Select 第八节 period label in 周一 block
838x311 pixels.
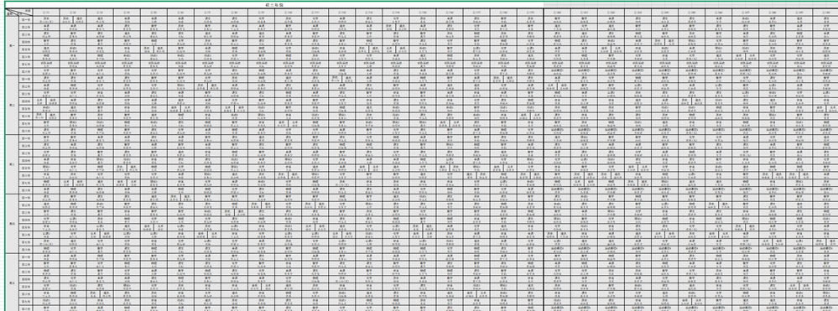tap(26, 71)
